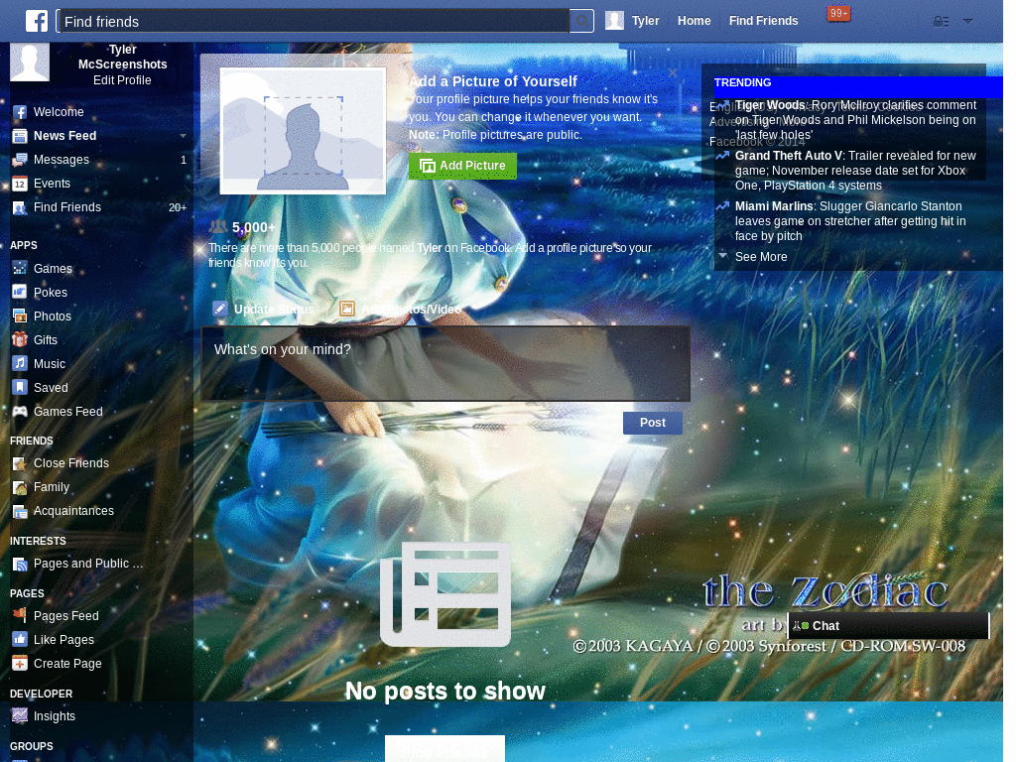This screenshot has height=762, width=1016.
Task: Open the Photos app icon
Action: pos(20,317)
